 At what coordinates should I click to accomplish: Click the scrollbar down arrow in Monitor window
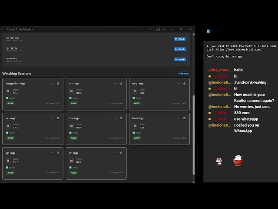[194, 182]
